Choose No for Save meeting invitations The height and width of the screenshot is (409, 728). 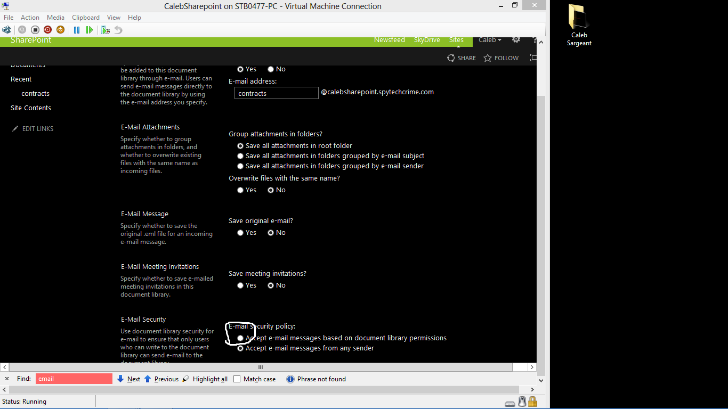(x=271, y=285)
